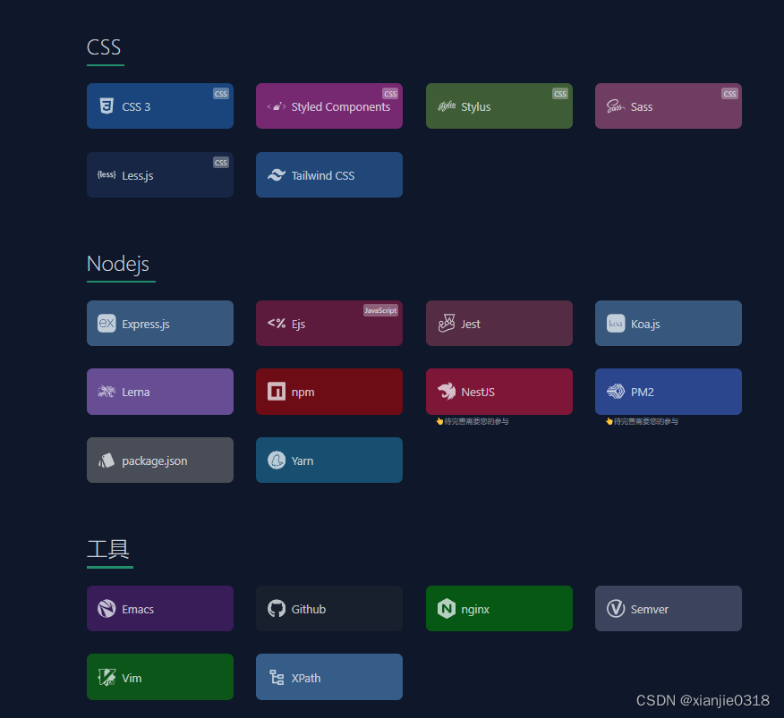The image size is (784, 718).
Task: Click the npm logo icon
Action: tap(277, 392)
